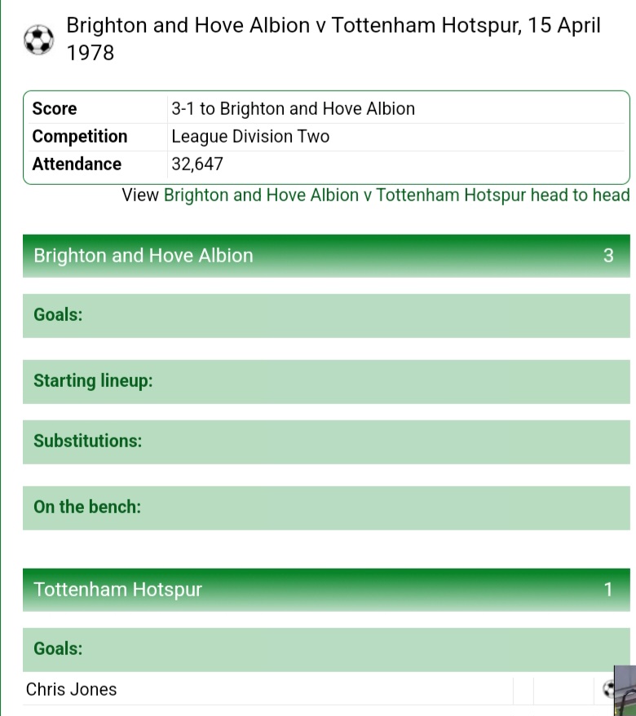Click the football icon beside page title
This screenshot has width=636, height=716.
tap(39, 40)
